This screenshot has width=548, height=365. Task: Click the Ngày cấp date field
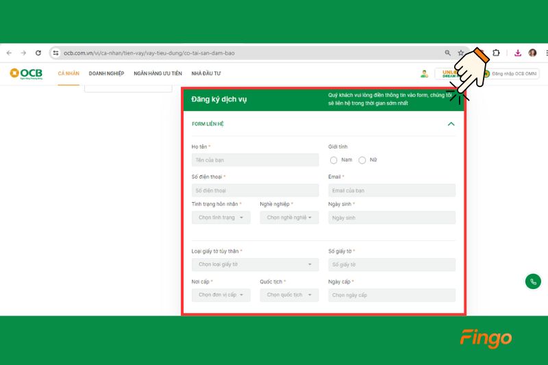click(392, 294)
